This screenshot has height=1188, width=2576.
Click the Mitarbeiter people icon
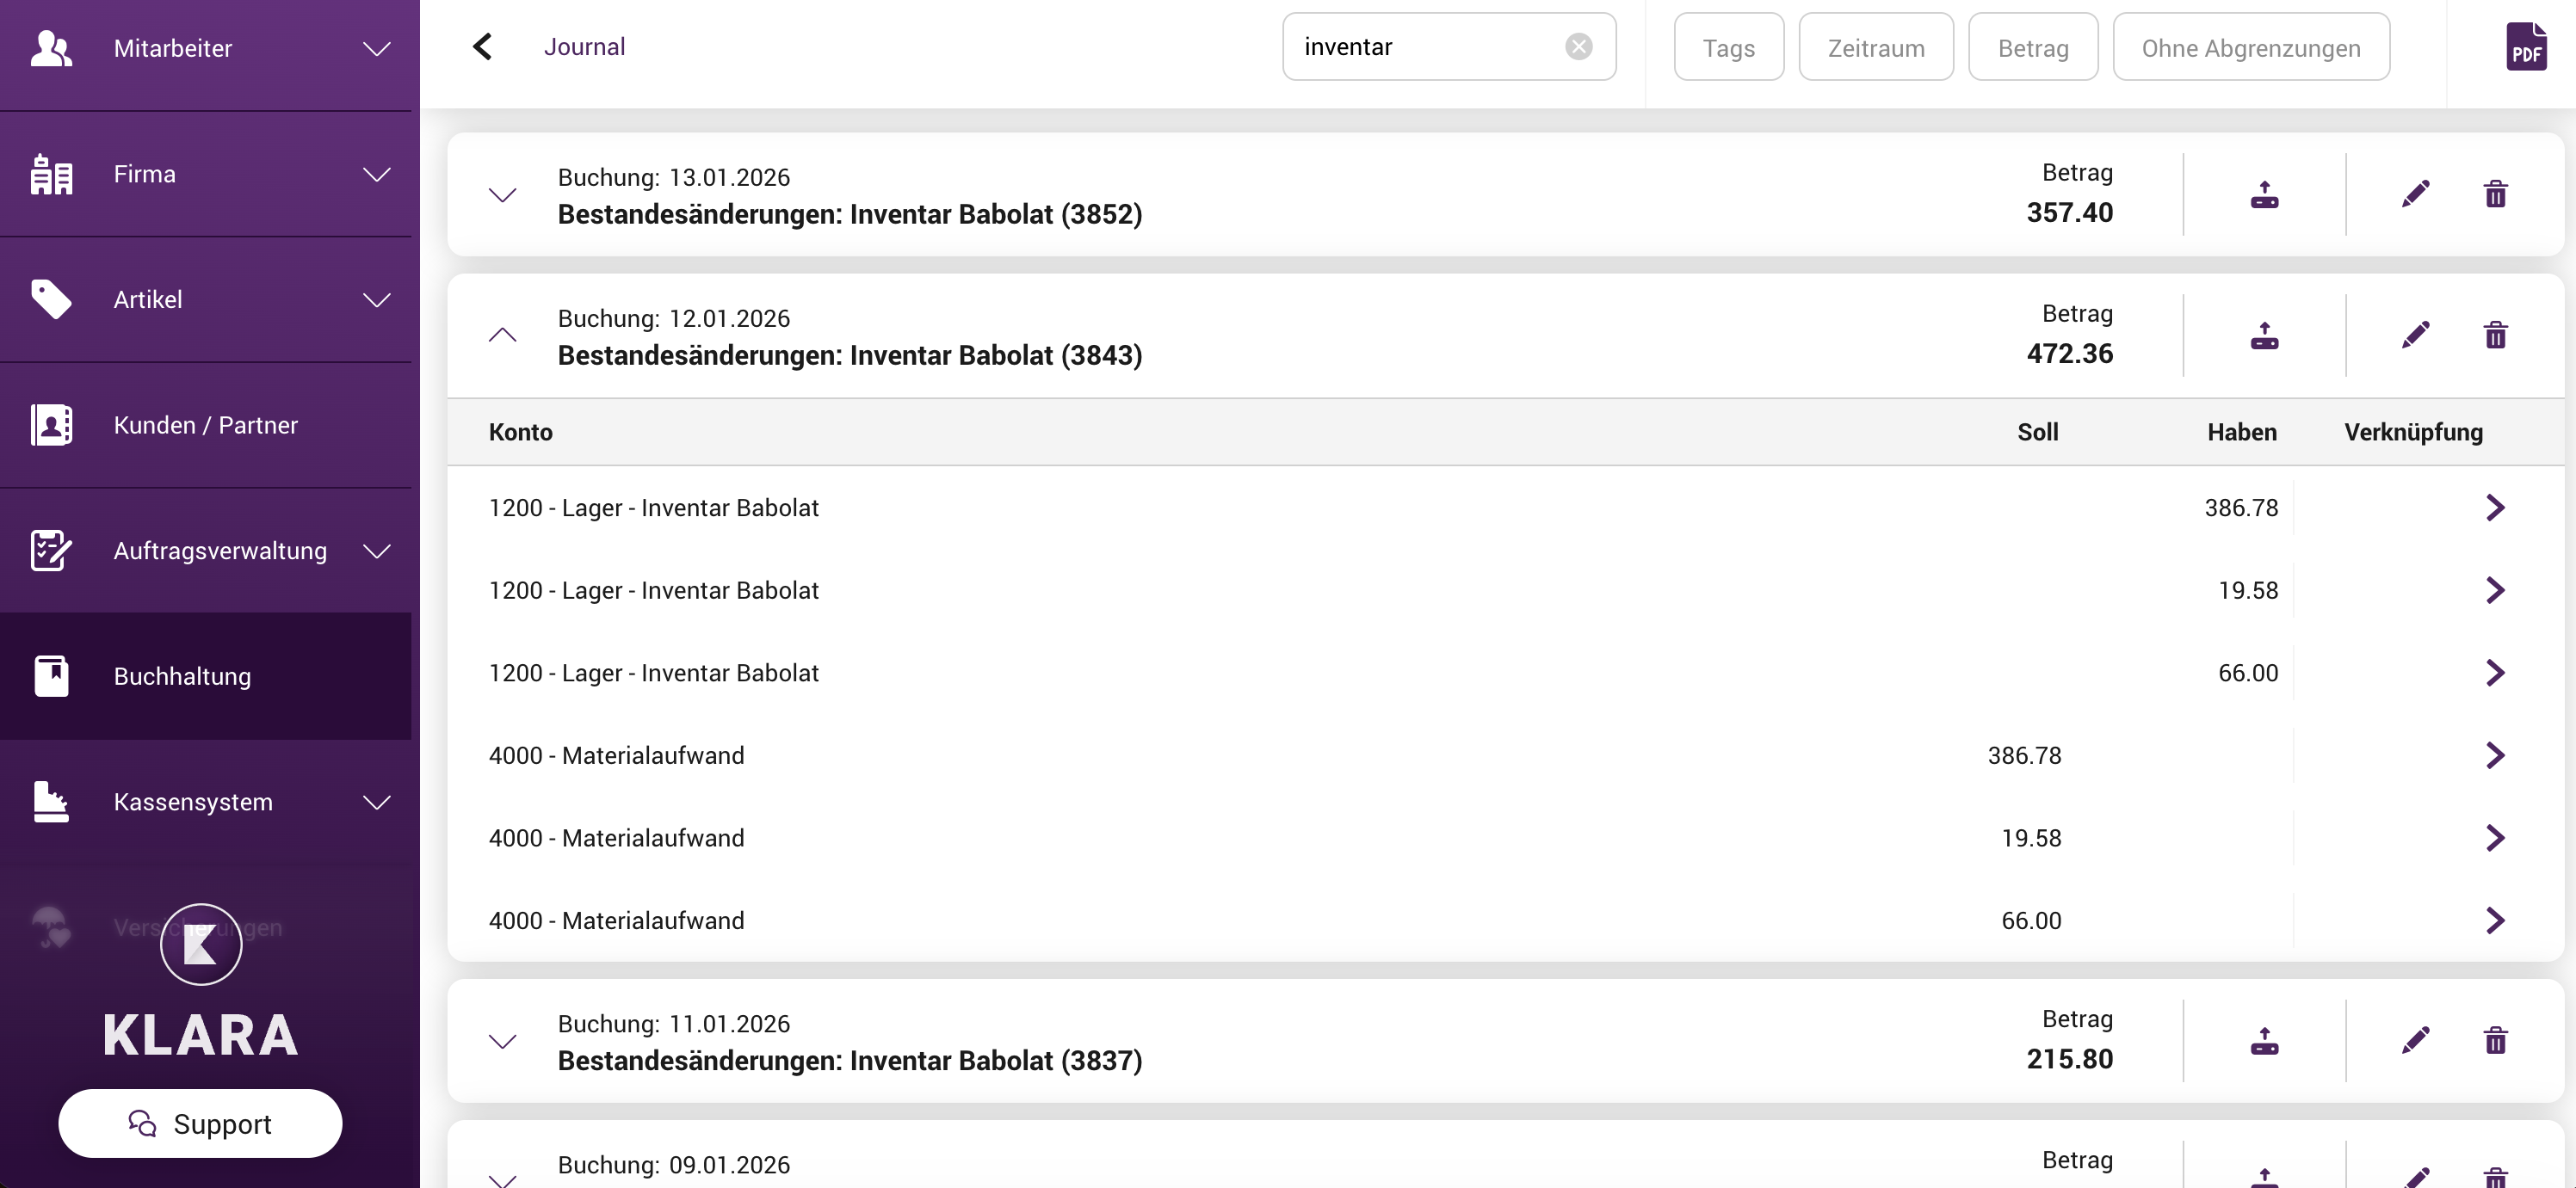coord(51,48)
